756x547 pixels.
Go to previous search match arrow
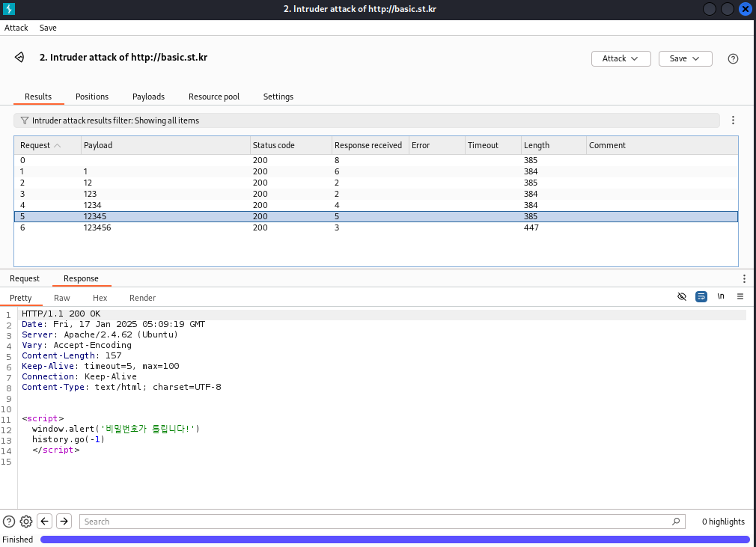point(44,522)
